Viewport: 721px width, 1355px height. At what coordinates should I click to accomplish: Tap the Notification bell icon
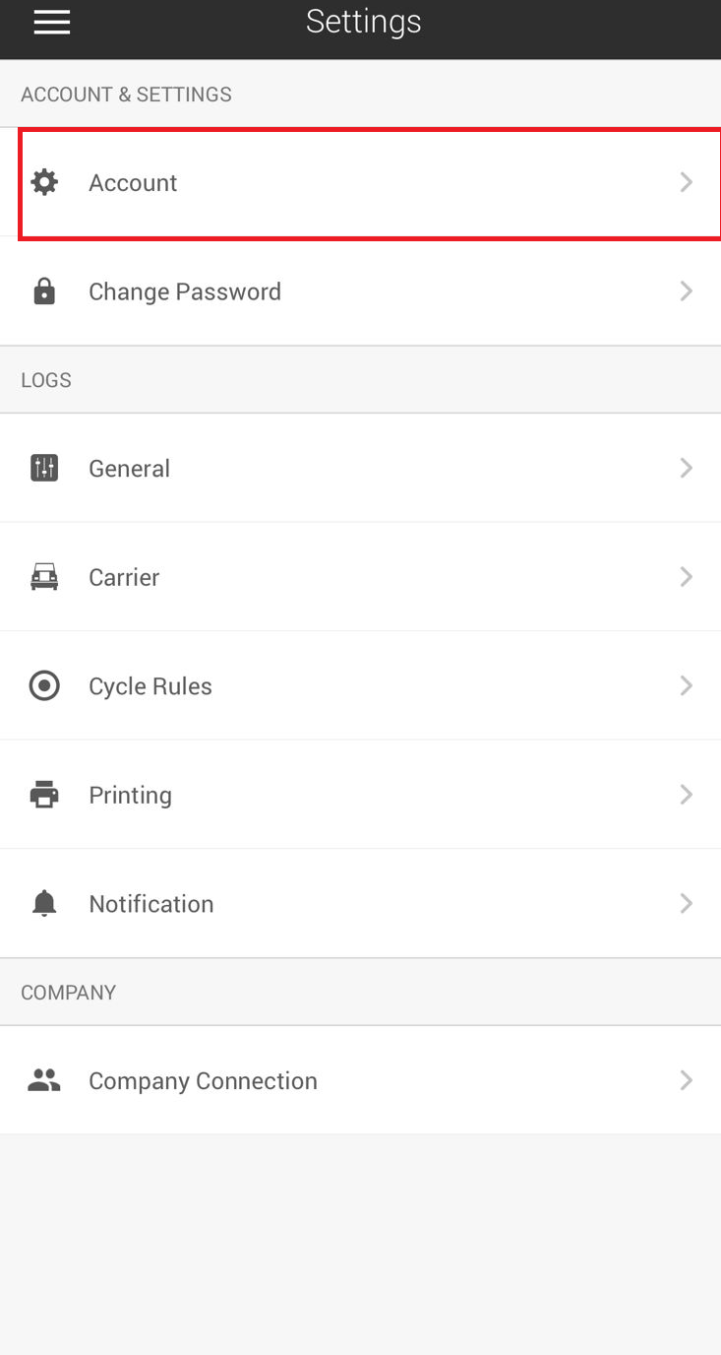tap(44, 903)
